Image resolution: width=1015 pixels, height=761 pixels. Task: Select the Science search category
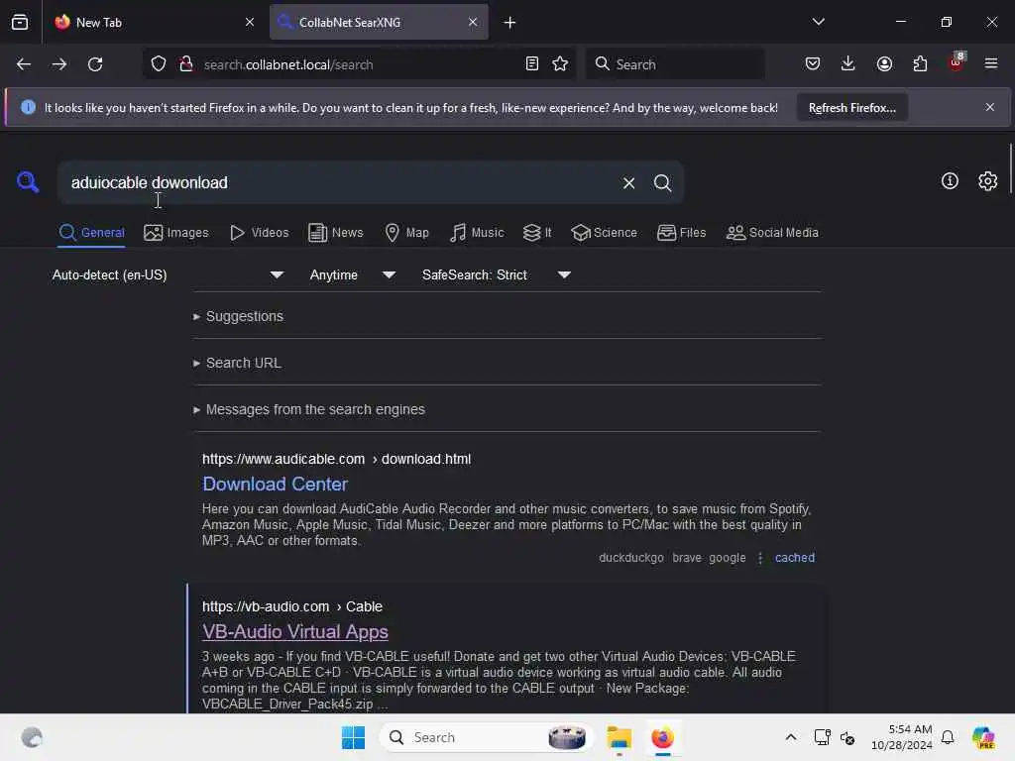(x=604, y=233)
